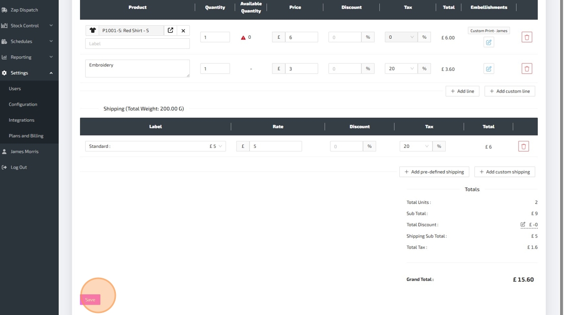The image size is (564, 315).
Task: Delete the Red Shirt order line
Action: [x=527, y=37]
